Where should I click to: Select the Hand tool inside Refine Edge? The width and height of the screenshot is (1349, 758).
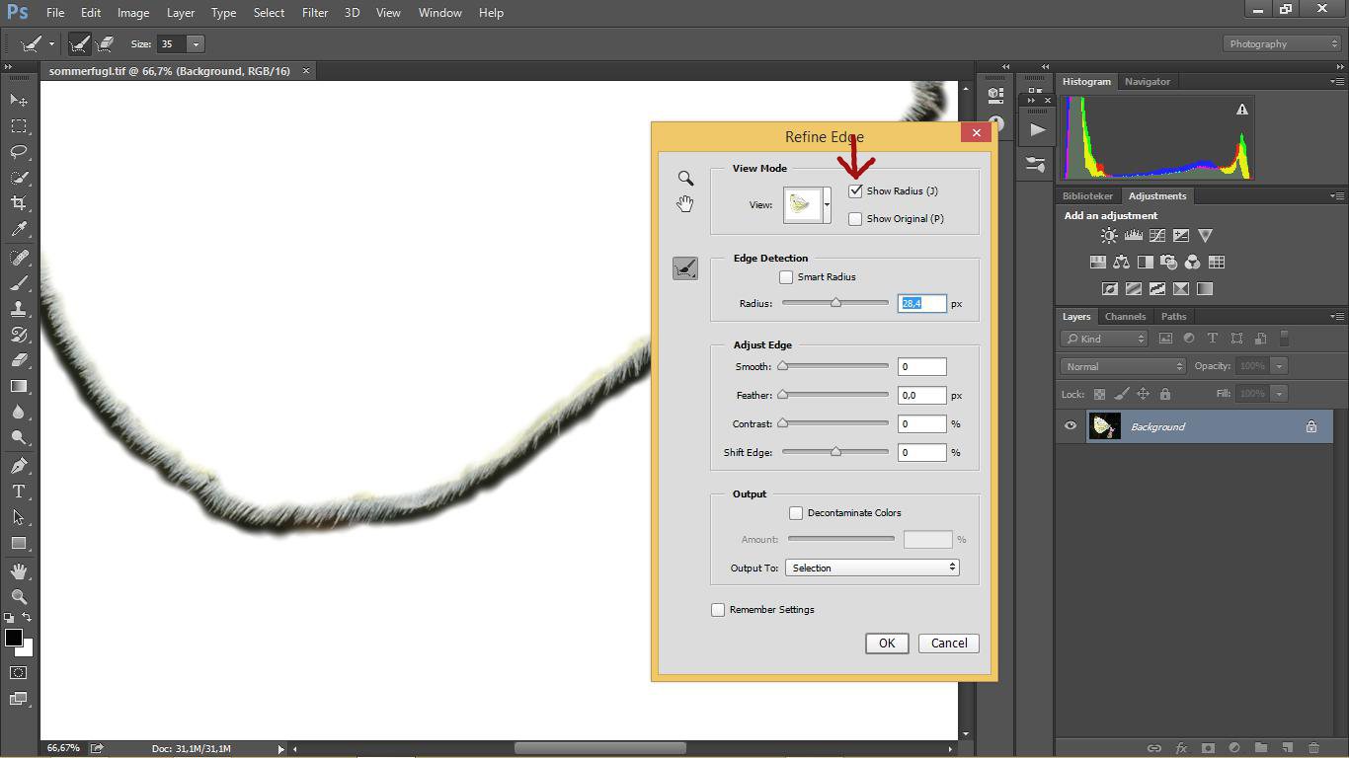(685, 203)
